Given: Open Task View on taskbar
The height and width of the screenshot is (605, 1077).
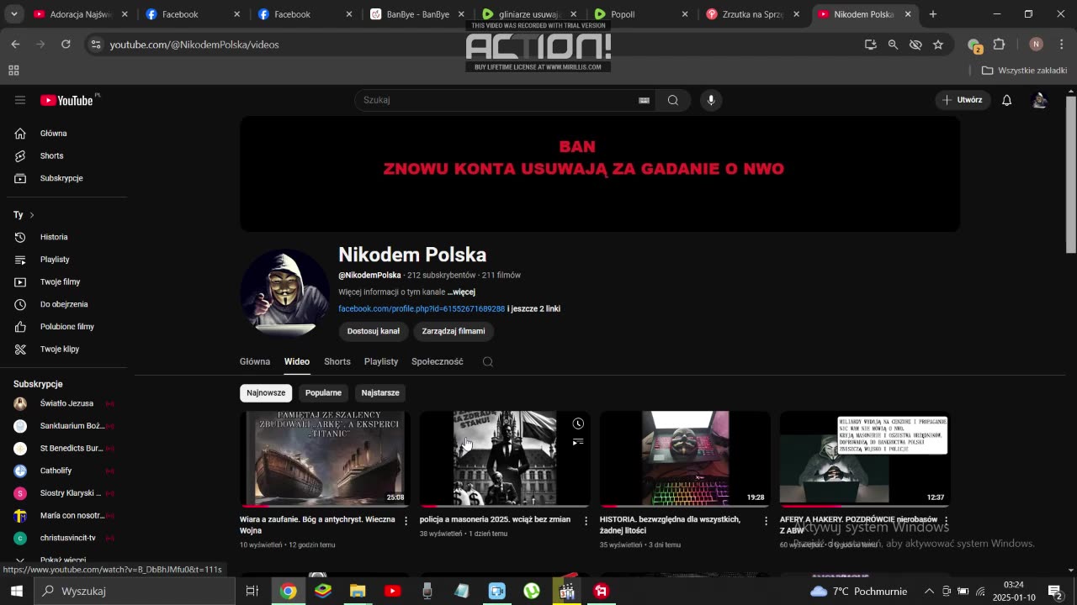Looking at the screenshot, I should (x=252, y=591).
